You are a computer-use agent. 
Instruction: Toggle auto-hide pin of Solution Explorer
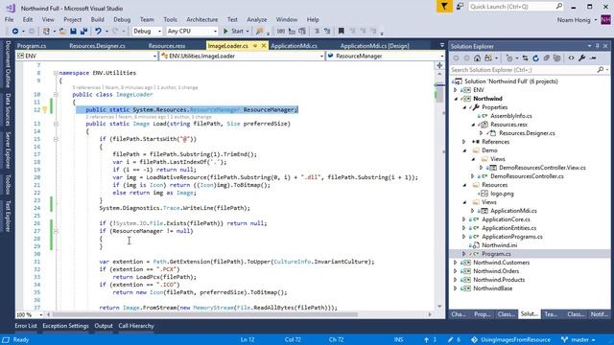point(597,46)
